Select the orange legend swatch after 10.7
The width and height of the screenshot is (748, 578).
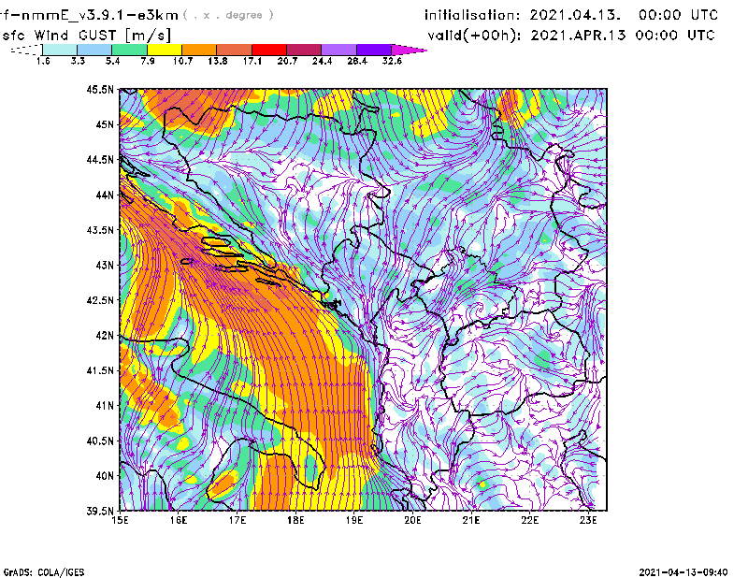coord(199,50)
